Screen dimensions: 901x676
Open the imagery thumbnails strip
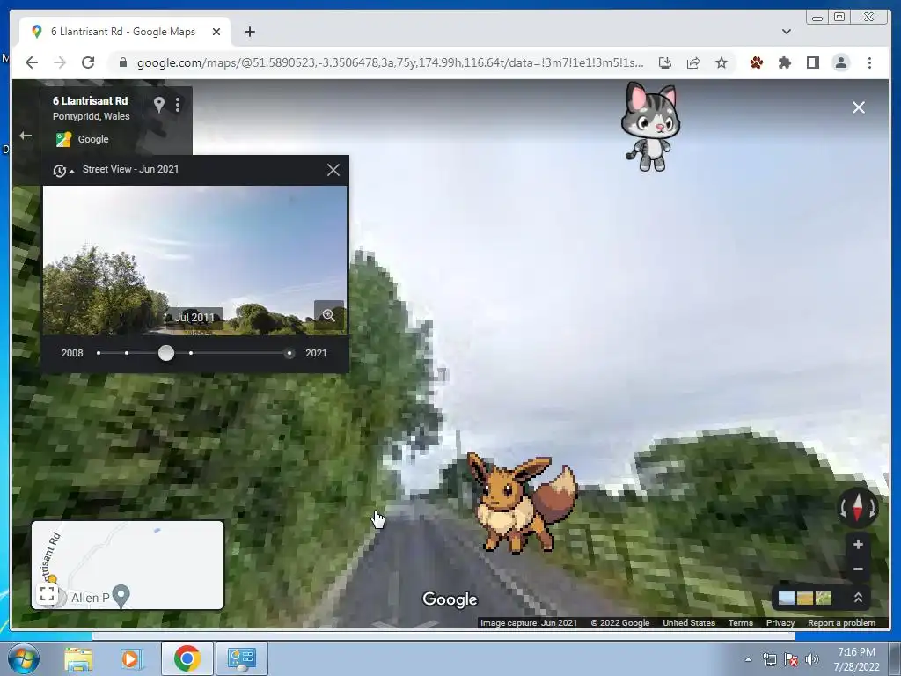804,598
